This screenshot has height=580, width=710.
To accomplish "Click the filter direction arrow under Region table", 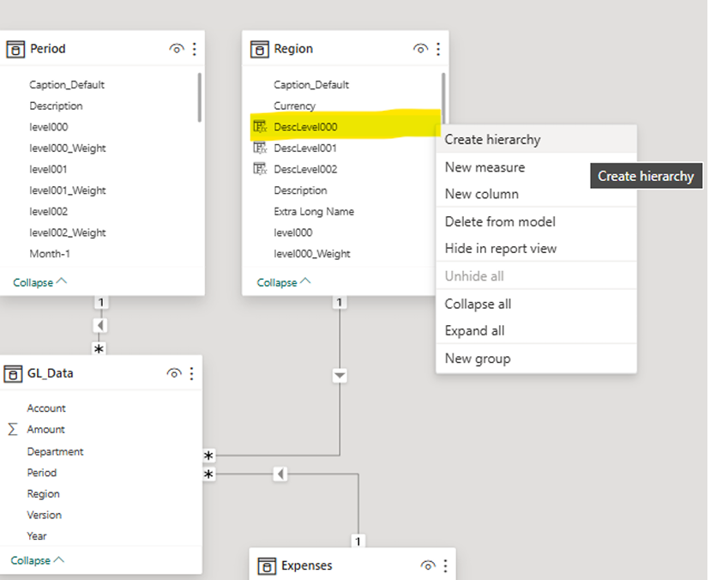I will click(x=340, y=376).
